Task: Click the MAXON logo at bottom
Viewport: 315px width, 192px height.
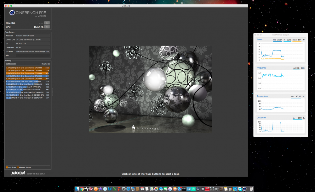Action: 18,173
